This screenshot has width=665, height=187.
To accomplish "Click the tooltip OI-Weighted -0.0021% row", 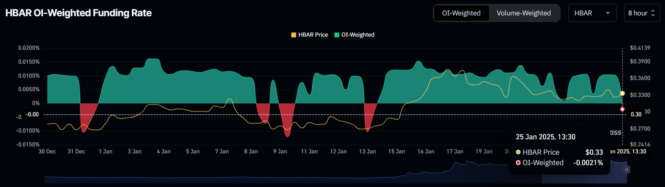I will pyautogui.click(x=559, y=163).
